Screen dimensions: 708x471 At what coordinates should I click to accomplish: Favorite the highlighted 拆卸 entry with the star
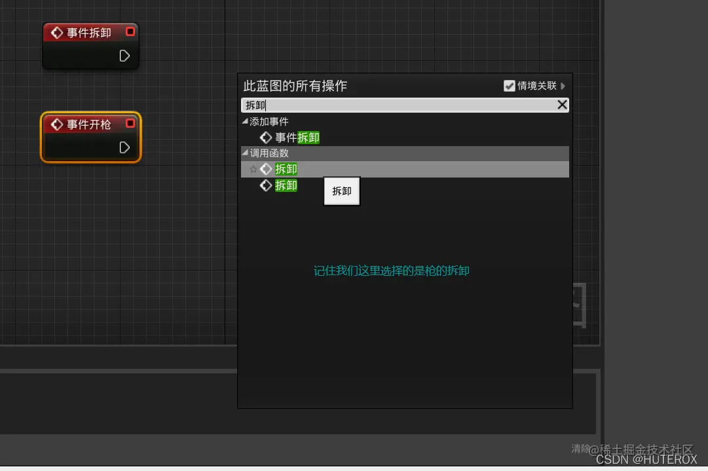253,170
